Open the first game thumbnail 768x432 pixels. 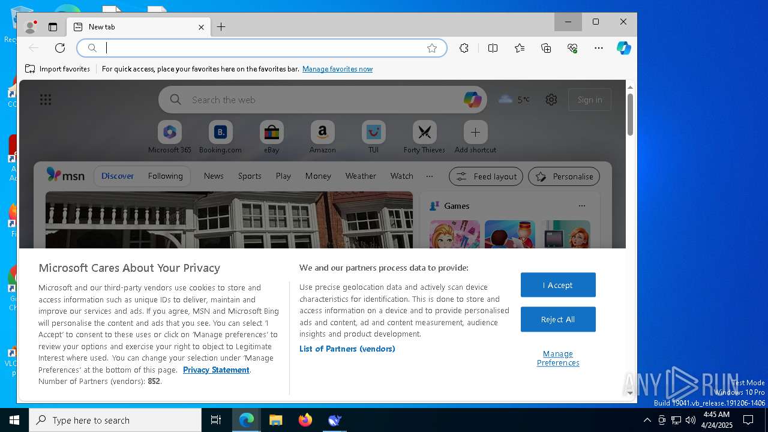pos(455,234)
